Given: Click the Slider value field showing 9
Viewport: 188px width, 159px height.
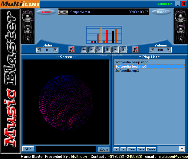Looking at the screenshot, I should [47, 50].
